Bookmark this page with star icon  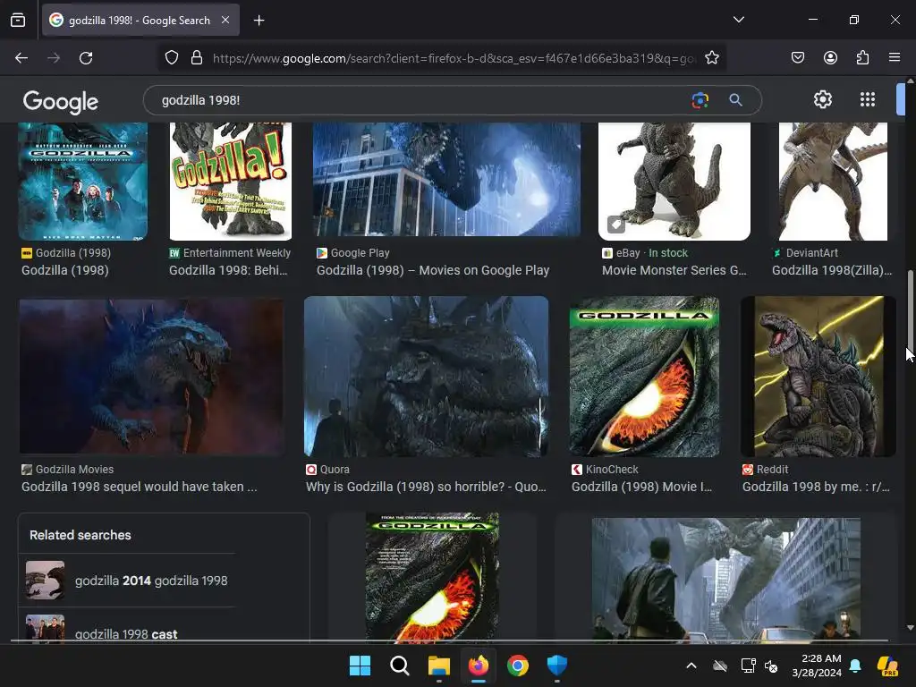[x=711, y=58]
